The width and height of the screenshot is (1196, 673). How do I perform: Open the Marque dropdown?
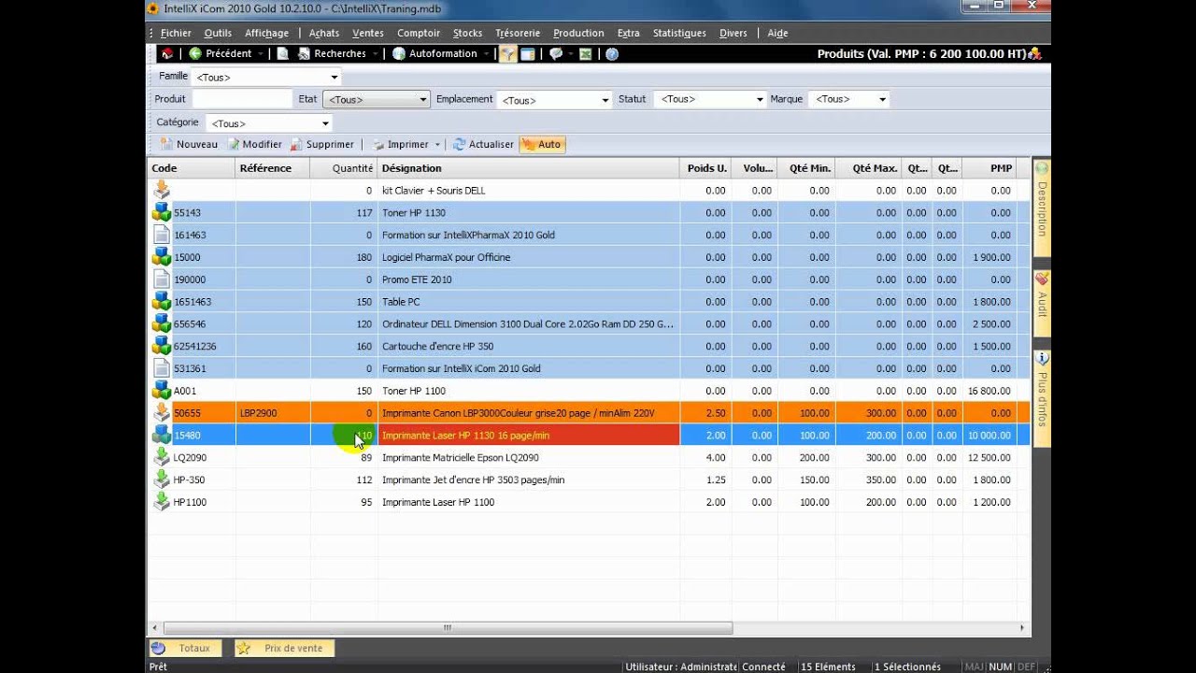click(881, 99)
